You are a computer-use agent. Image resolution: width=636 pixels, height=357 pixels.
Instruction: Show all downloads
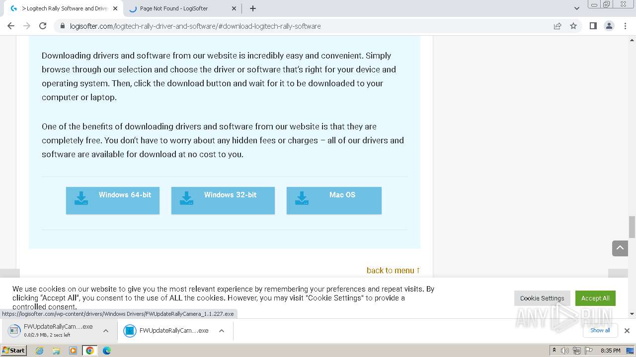[600, 330]
